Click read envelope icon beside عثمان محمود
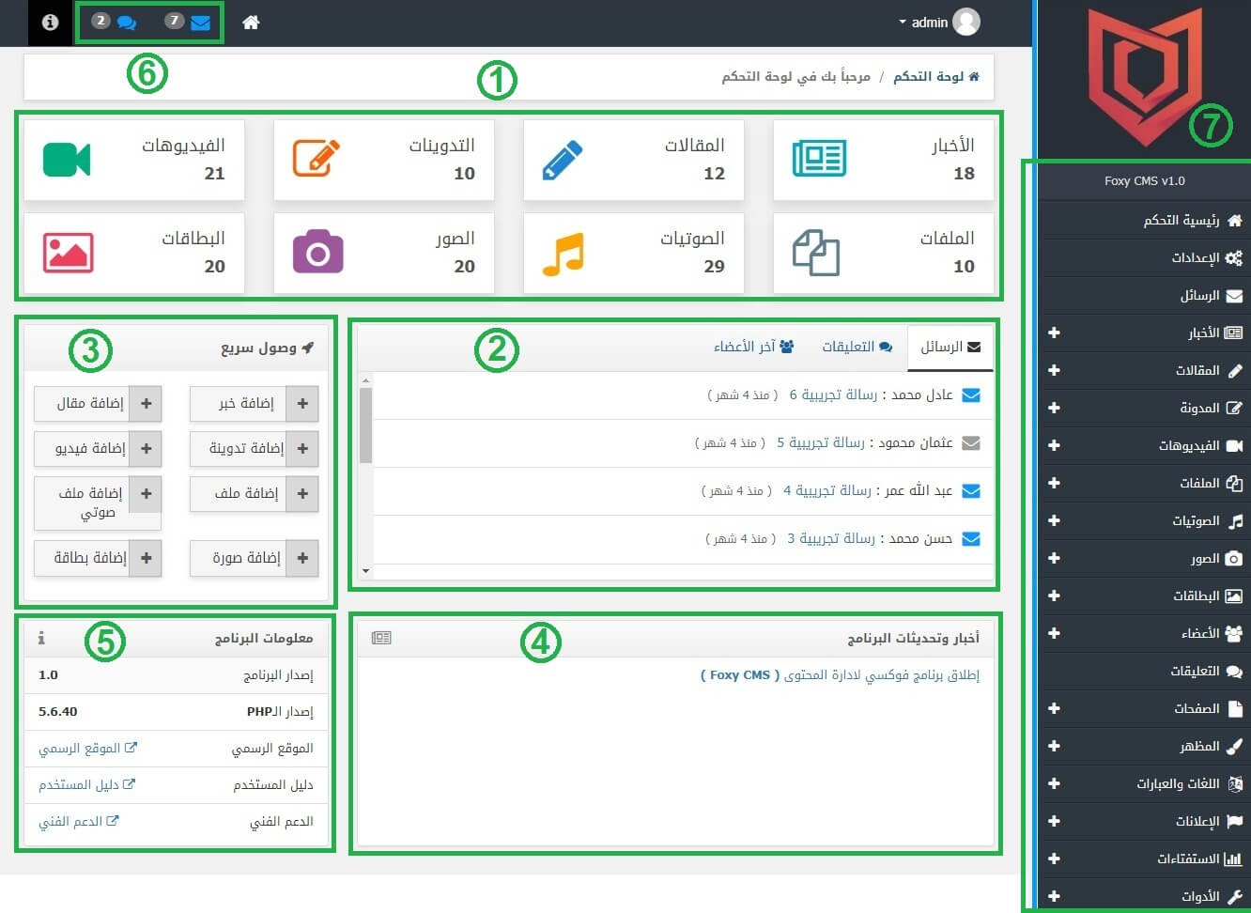Viewport: 1251px width, 913px height. click(971, 442)
